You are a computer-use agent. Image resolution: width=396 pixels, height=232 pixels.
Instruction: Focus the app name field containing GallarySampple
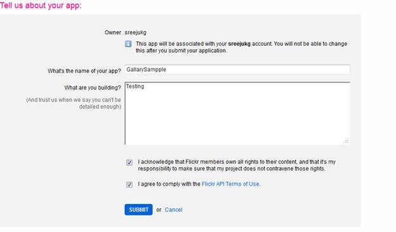click(x=237, y=69)
